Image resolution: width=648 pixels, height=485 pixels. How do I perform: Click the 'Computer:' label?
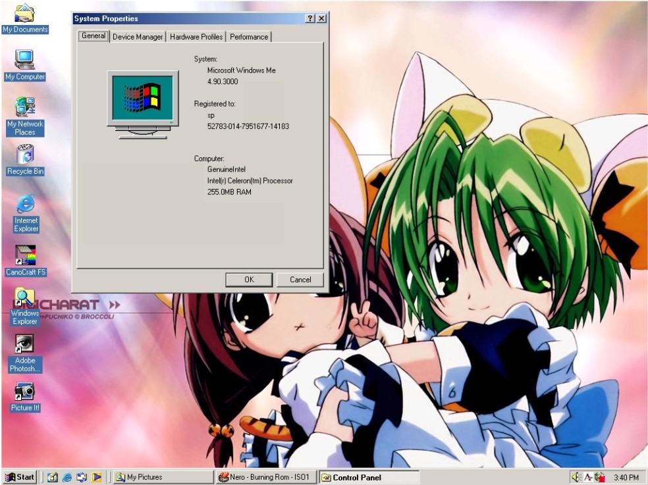click(209, 159)
